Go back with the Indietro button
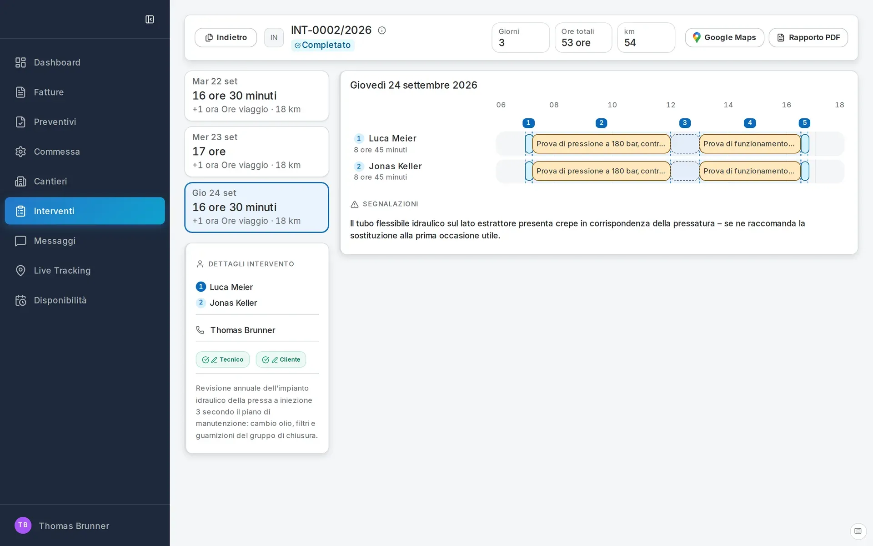This screenshot has height=546, width=873. click(226, 37)
